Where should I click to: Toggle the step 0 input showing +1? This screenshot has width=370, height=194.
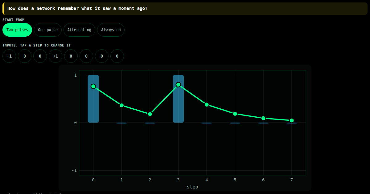pos(9,56)
